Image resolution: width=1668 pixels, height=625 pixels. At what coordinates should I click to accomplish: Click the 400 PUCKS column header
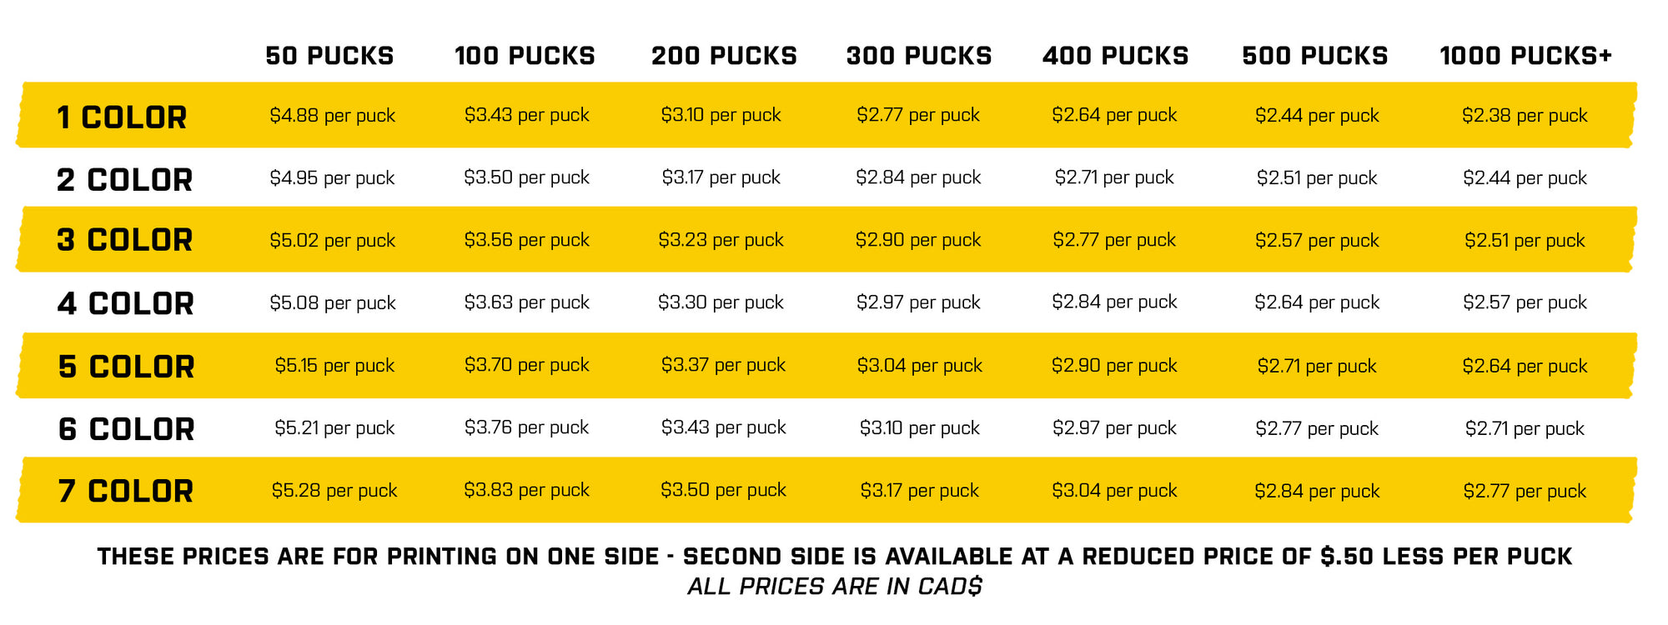point(1115,56)
